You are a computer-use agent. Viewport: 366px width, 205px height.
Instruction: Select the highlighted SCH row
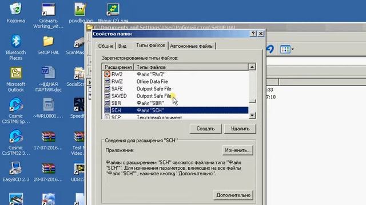176,110
